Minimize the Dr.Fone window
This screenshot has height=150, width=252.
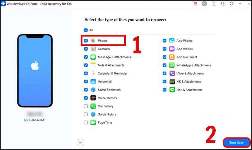coord(240,4)
